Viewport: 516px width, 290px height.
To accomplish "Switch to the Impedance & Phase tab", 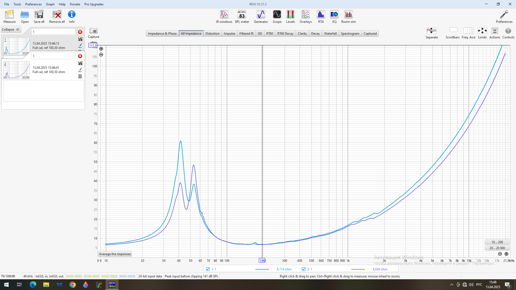I will point(162,34).
